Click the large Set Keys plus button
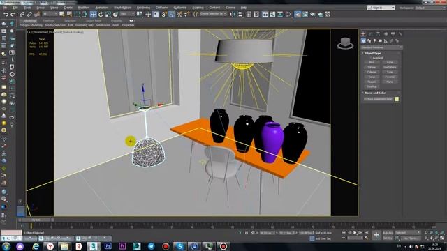The width and height of the screenshot is (447, 251). tap(376, 235)
